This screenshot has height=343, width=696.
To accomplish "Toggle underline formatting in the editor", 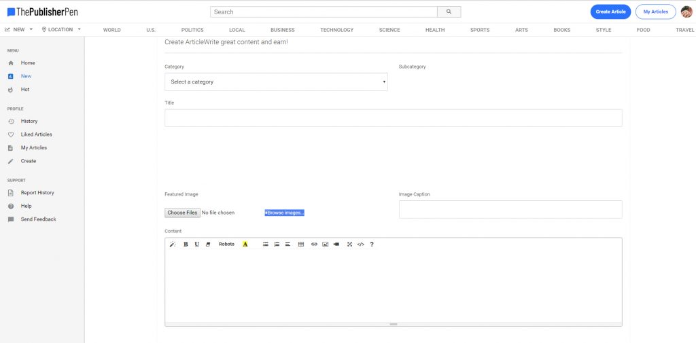I will click(x=197, y=244).
